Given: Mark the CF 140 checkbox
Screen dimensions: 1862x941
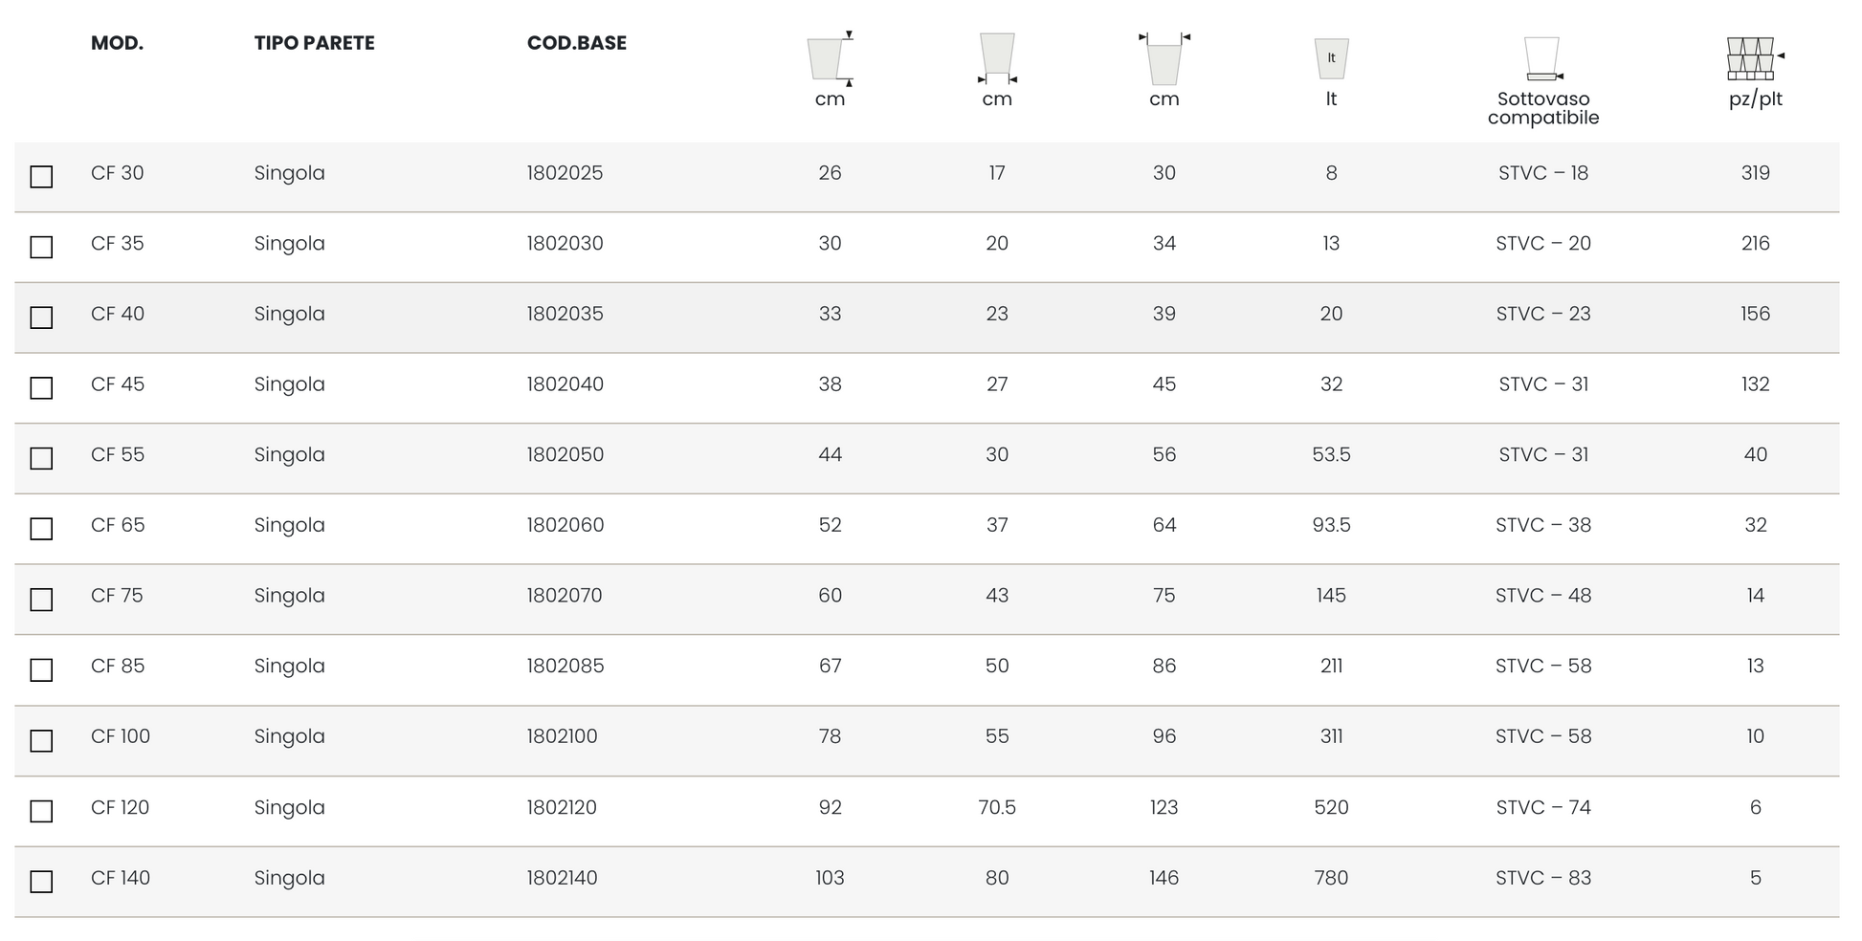Looking at the screenshot, I should tap(41, 882).
